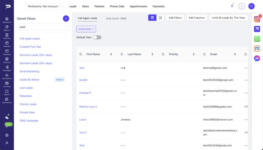This screenshot has width=263, height=150.
Task: Open Instagram channel icon
Action: point(257,19)
